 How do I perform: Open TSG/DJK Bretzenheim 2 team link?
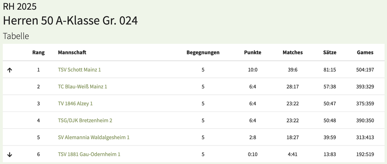pos(85,120)
